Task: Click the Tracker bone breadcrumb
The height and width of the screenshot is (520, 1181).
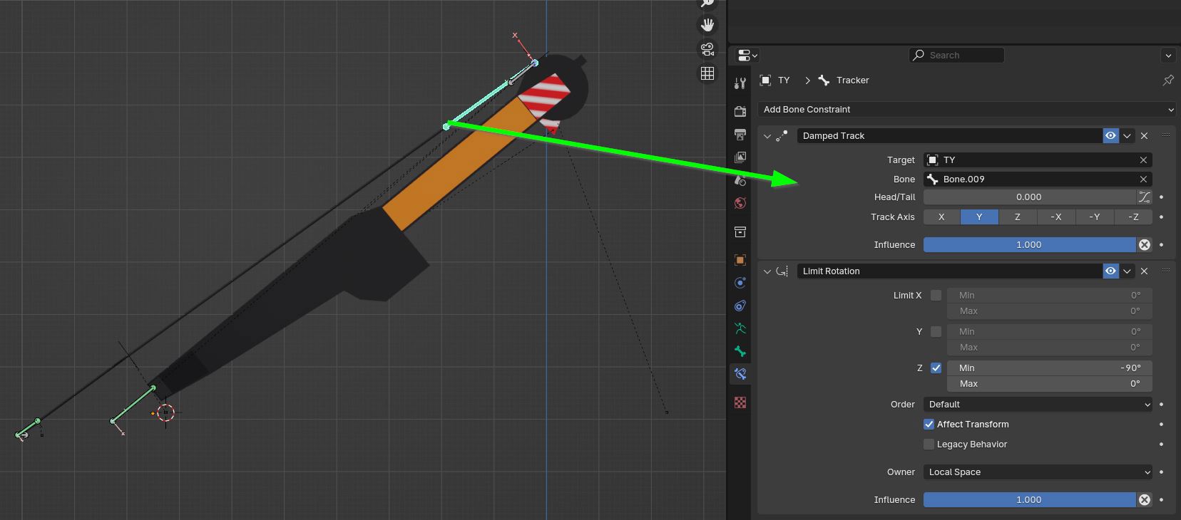Action: (844, 80)
